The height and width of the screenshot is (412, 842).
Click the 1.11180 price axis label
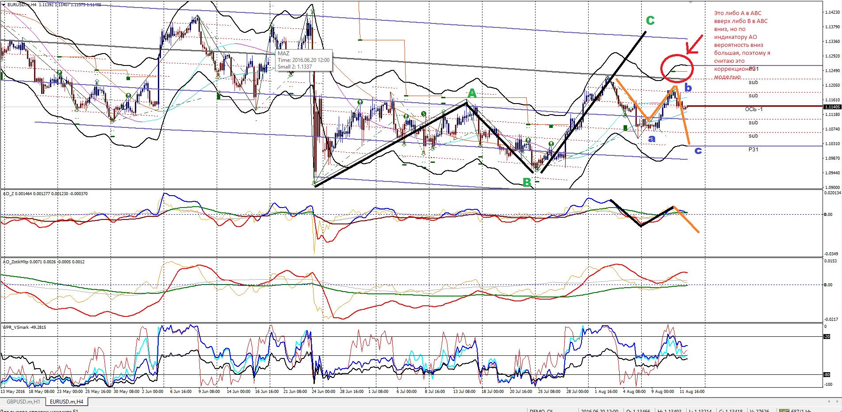coord(832,115)
